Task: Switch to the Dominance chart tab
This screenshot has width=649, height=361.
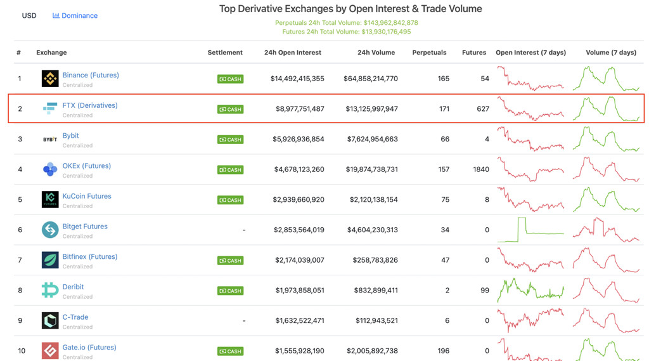Action: [x=75, y=15]
